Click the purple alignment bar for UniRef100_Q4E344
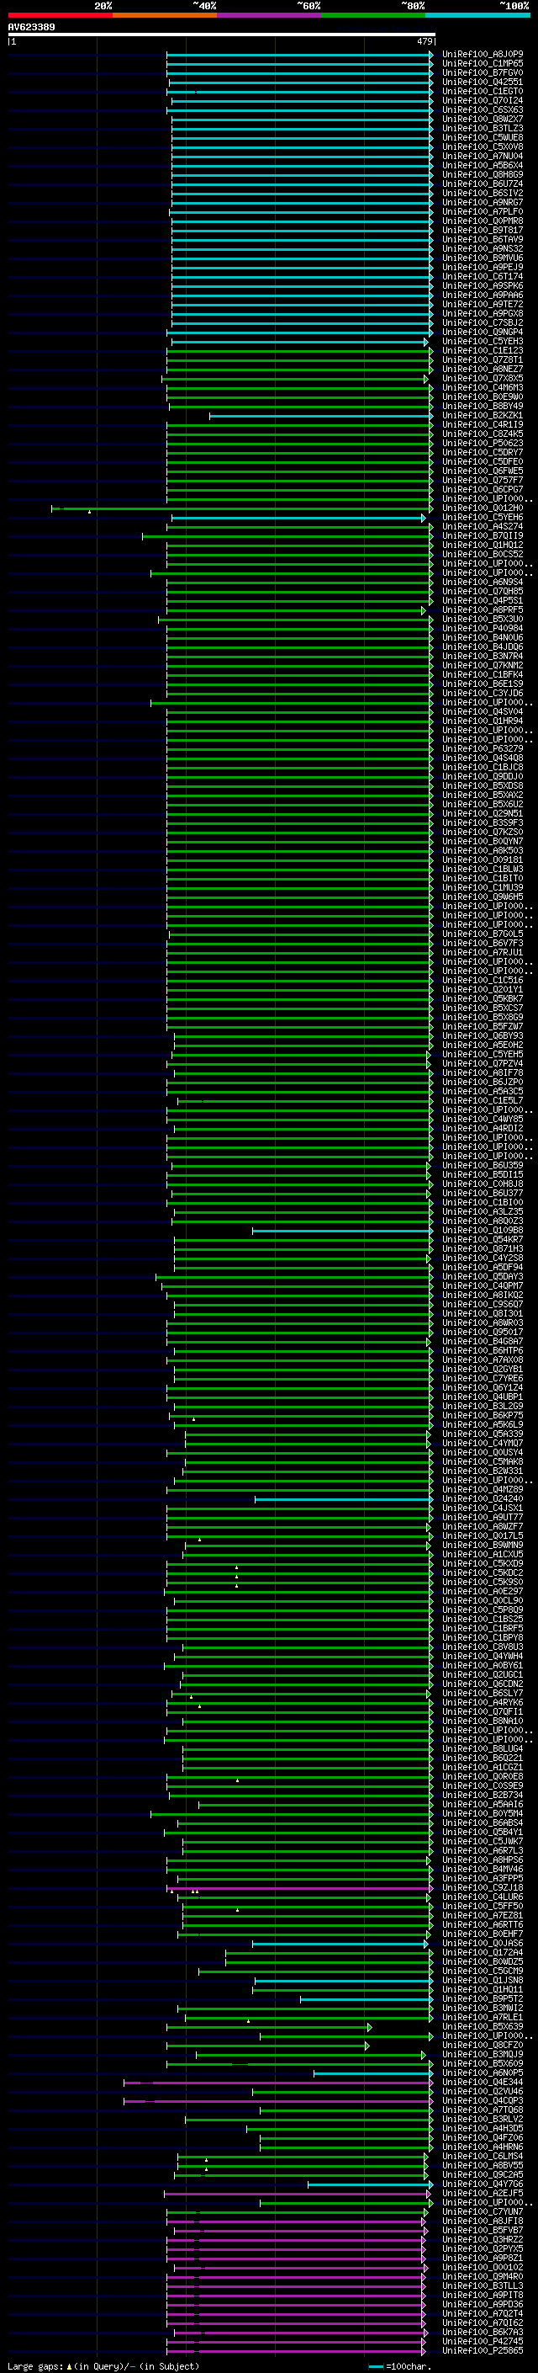 [x=278, y=2083]
